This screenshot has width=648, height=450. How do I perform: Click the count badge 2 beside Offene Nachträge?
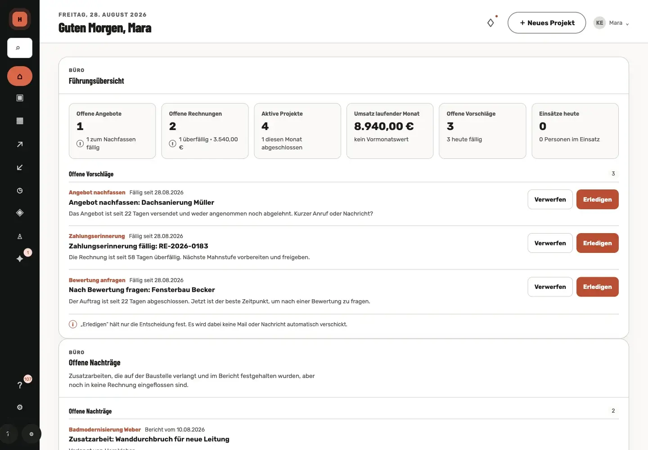(x=613, y=411)
